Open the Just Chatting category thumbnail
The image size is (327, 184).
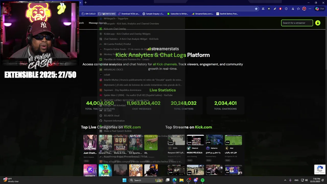coord(90,143)
